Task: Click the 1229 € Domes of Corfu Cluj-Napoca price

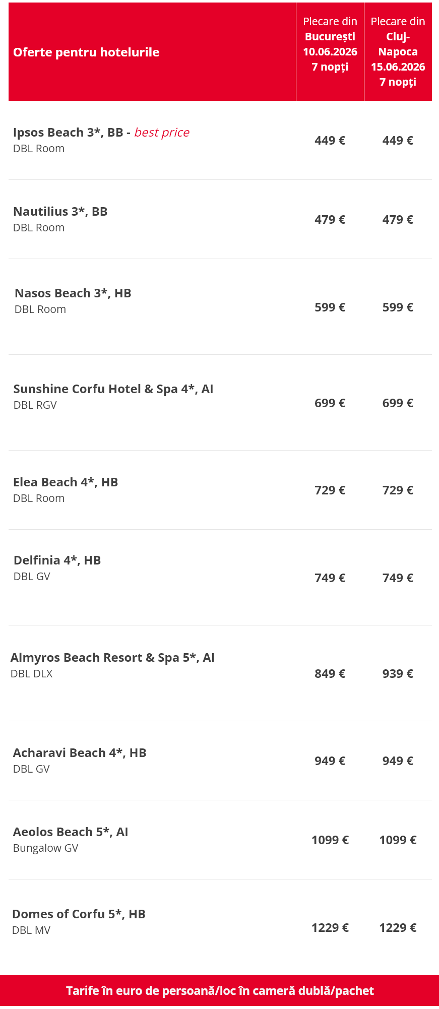Action: pyautogui.click(x=398, y=928)
